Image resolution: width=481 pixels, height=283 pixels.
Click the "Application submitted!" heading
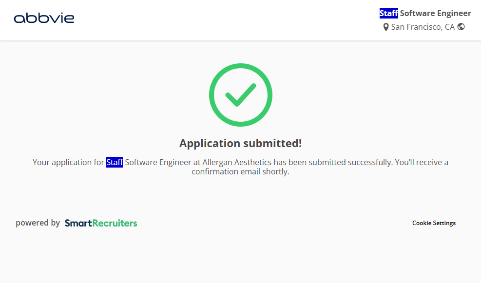coord(240,143)
